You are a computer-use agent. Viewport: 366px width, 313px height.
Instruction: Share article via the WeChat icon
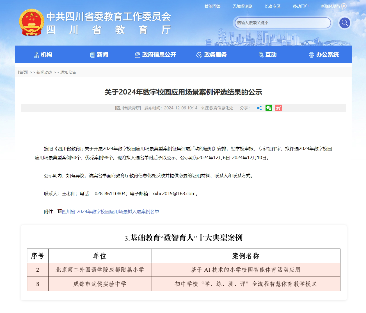coord(269,108)
